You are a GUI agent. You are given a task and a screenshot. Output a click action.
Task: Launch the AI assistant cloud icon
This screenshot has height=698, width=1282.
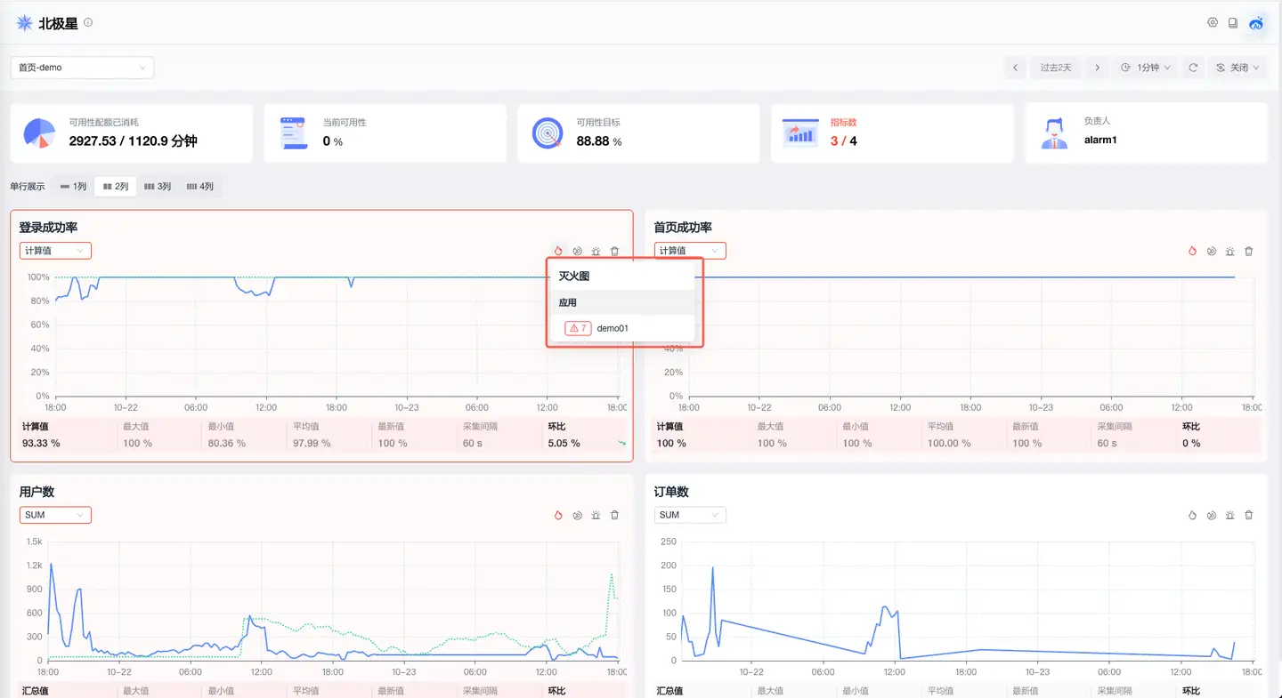tap(1256, 23)
